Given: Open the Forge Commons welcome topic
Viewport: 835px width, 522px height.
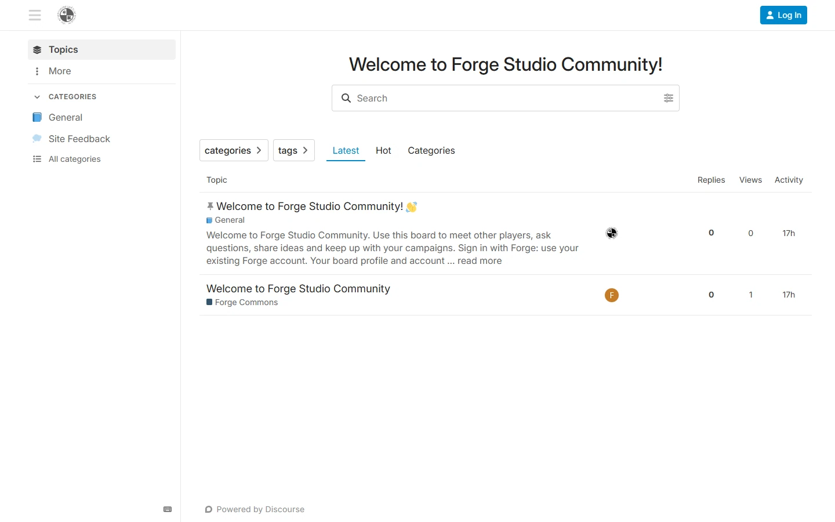Looking at the screenshot, I should click(298, 289).
